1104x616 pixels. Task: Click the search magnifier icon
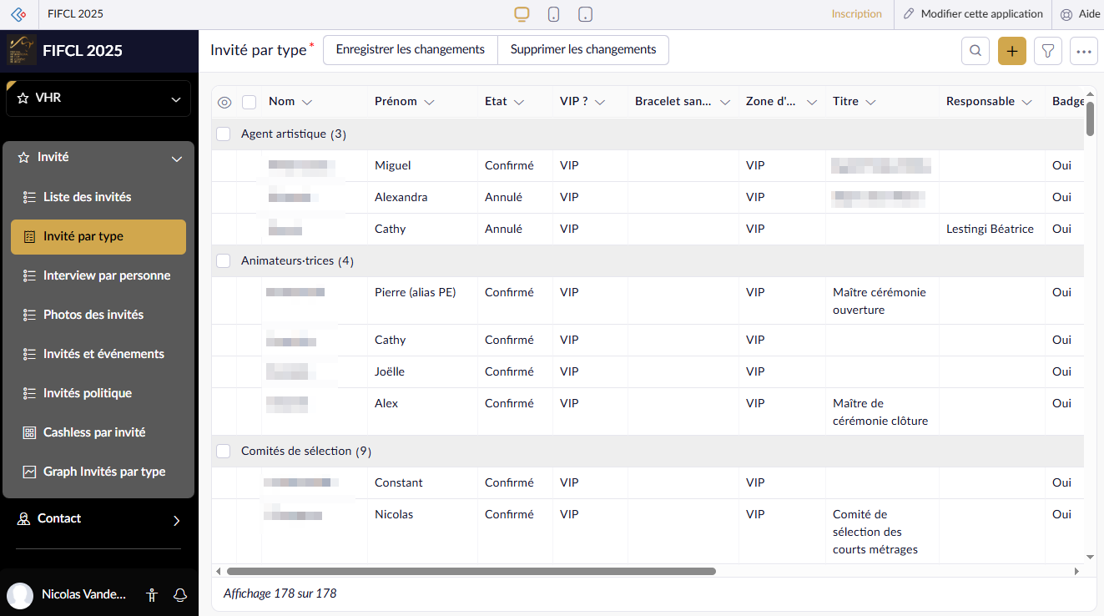975,51
